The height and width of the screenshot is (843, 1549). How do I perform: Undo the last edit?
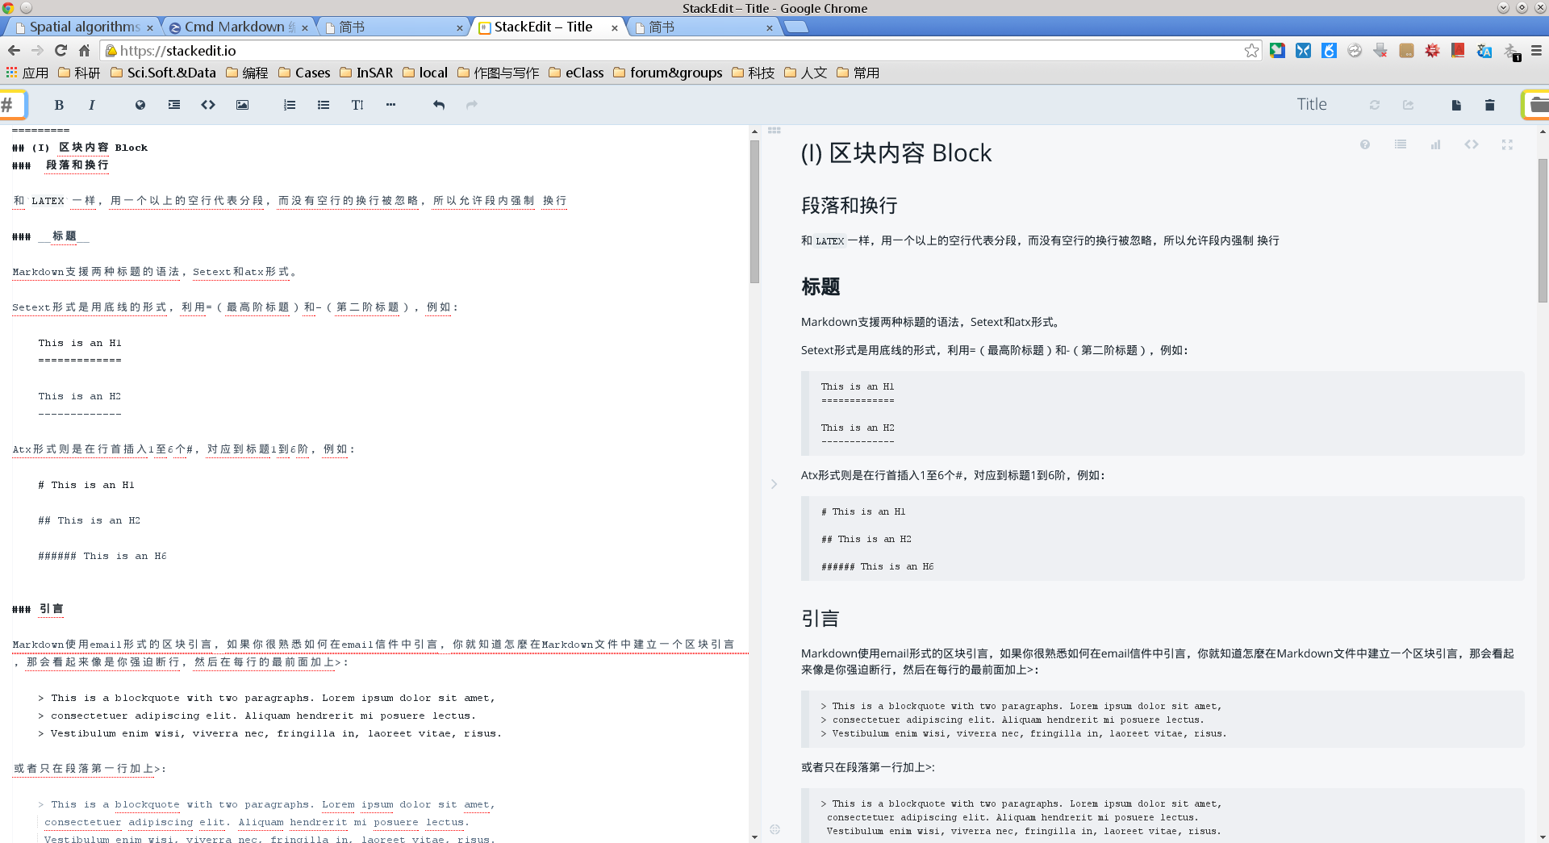[x=438, y=105]
